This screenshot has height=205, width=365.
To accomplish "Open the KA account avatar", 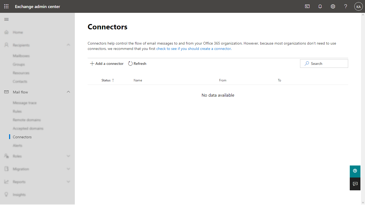I will (358, 6).
